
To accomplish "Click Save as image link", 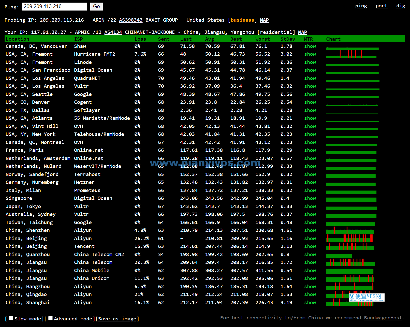I will pos(117,319).
